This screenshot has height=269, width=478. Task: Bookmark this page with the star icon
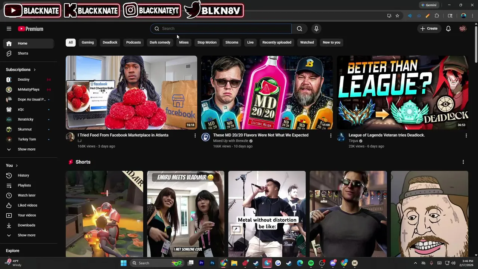[x=397, y=16]
